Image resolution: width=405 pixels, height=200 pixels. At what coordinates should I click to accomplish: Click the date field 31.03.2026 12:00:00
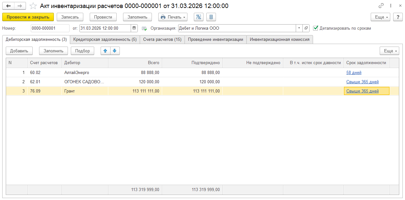coord(105,28)
